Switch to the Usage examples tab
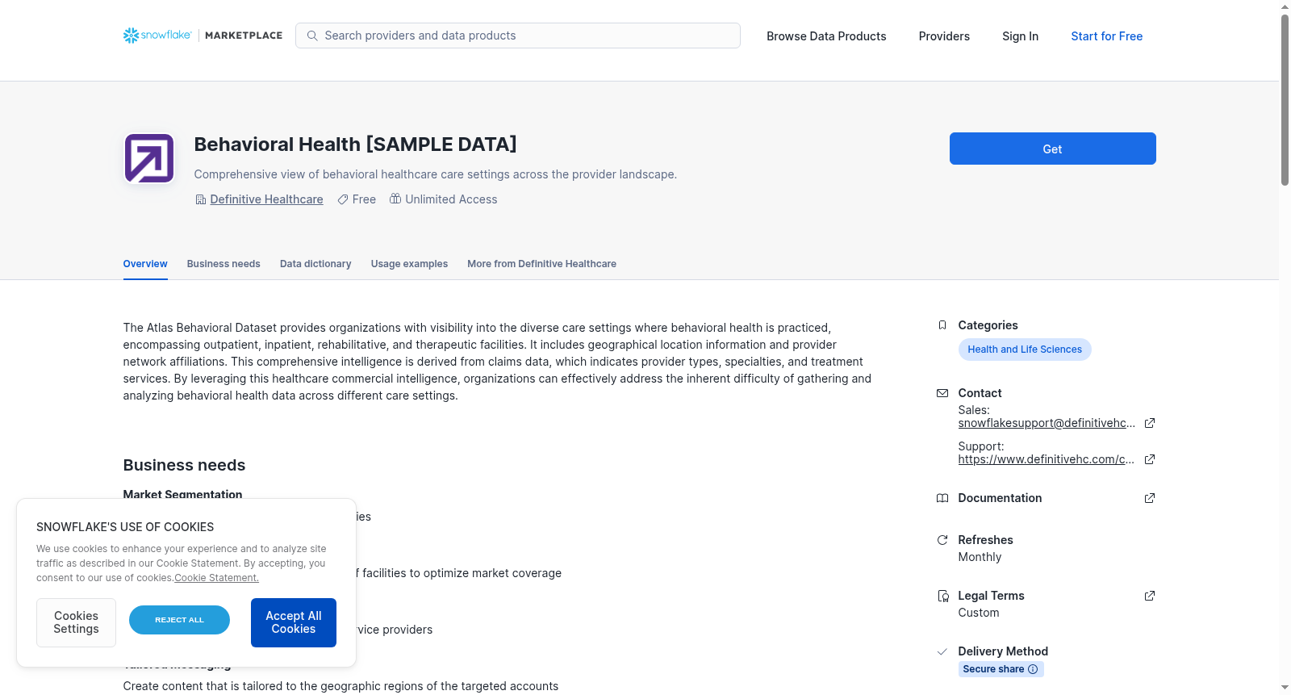Screen dimensions: 1291x695 (x=409, y=264)
